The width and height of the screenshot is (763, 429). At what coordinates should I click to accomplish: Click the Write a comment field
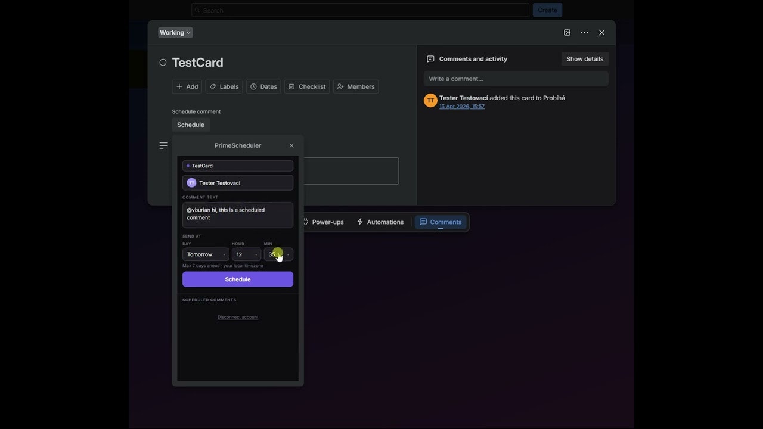[516, 79]
